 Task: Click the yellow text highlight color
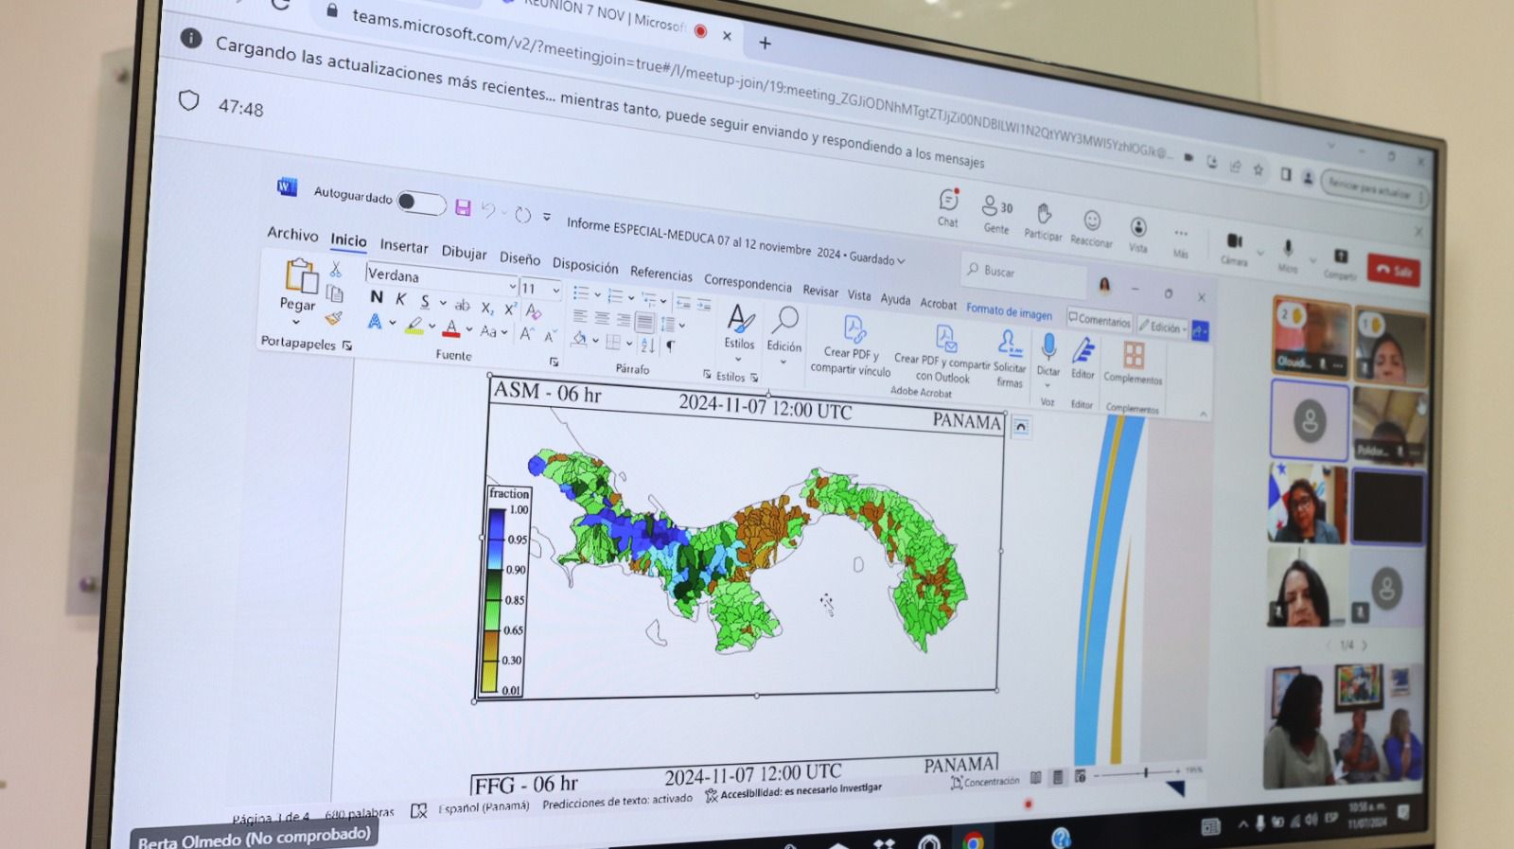(x=414, y=326)
